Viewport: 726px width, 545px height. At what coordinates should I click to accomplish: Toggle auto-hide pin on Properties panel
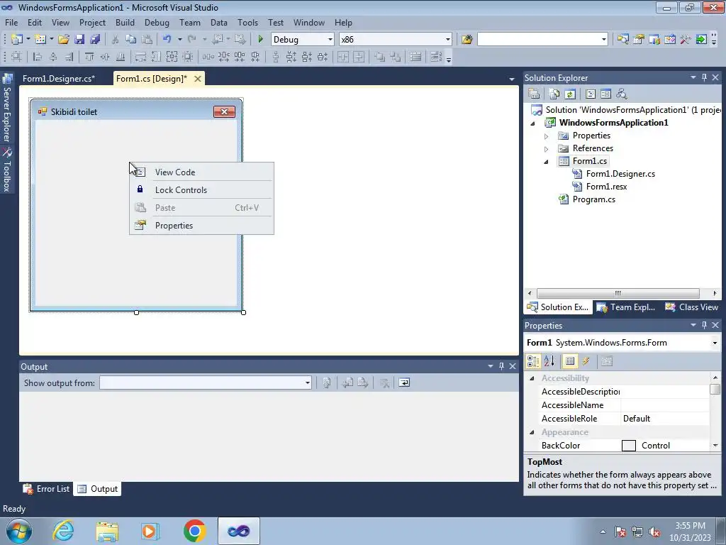[704, 325]
